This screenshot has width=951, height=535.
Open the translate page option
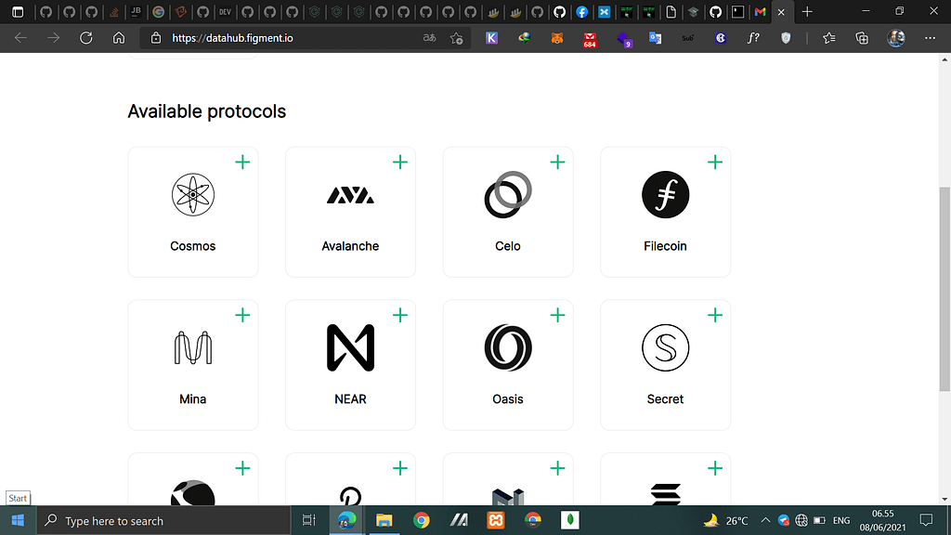point(429,37)
